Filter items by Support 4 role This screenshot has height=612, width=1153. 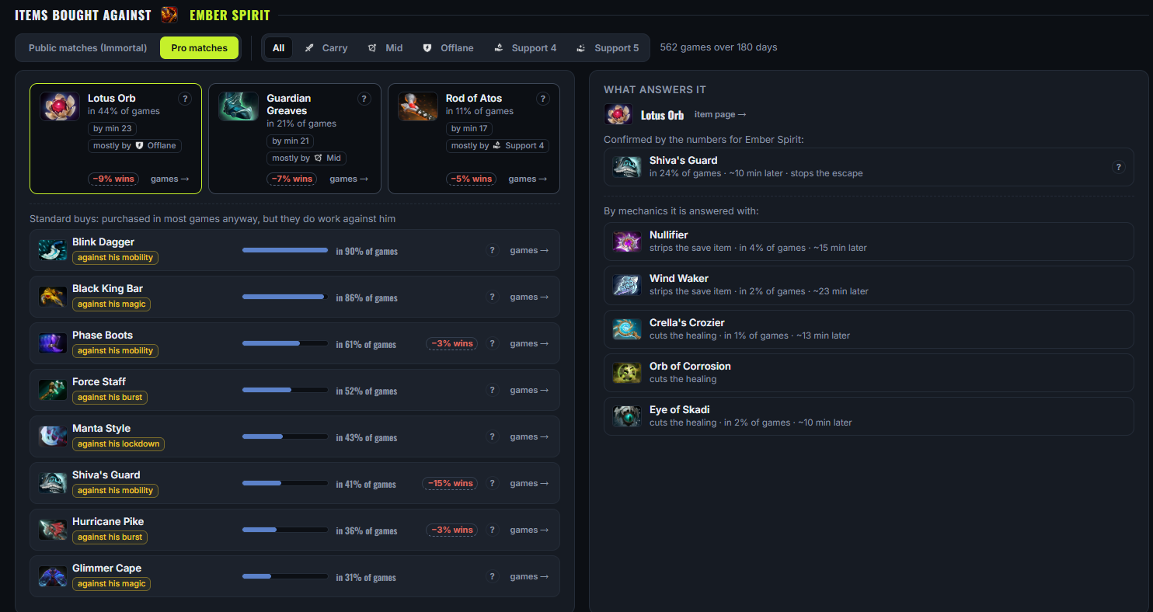coord(525,48)
